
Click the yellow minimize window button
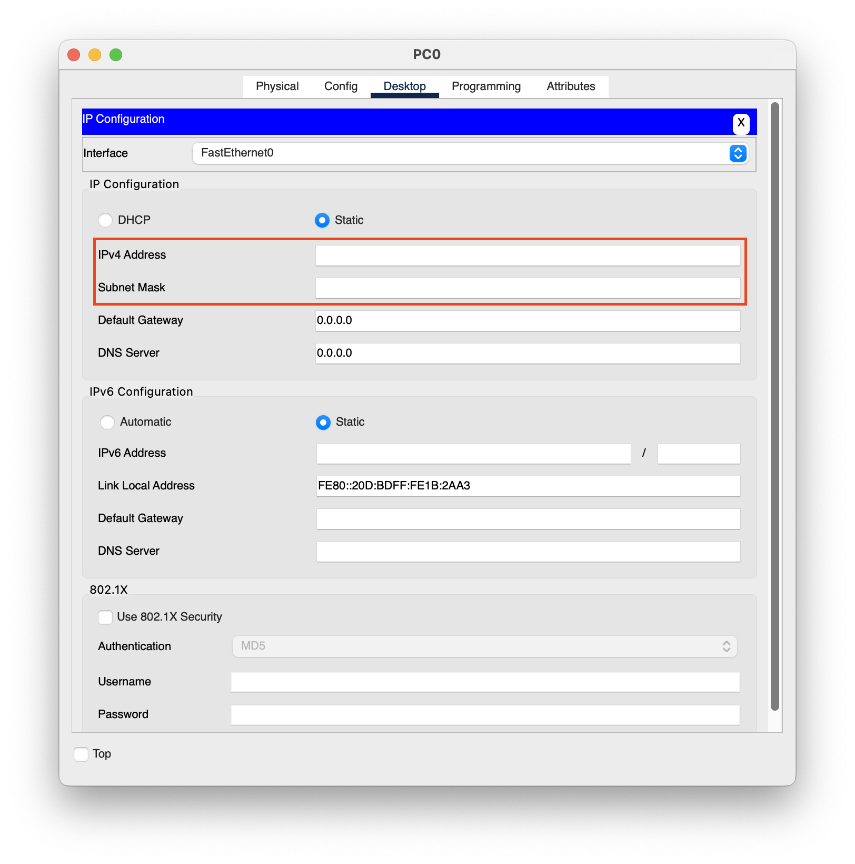[x=95, y=55]
